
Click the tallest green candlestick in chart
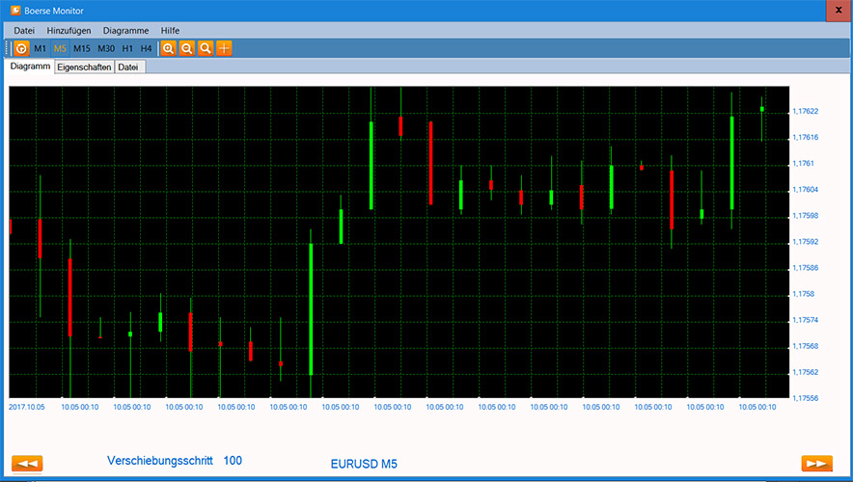pos(311,308)
